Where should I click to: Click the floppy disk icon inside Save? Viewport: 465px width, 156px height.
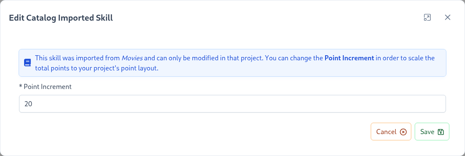[440, 132]
